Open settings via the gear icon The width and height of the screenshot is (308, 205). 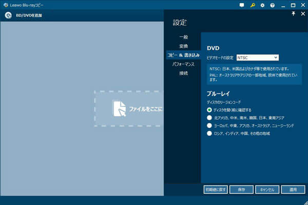point(262,5)
